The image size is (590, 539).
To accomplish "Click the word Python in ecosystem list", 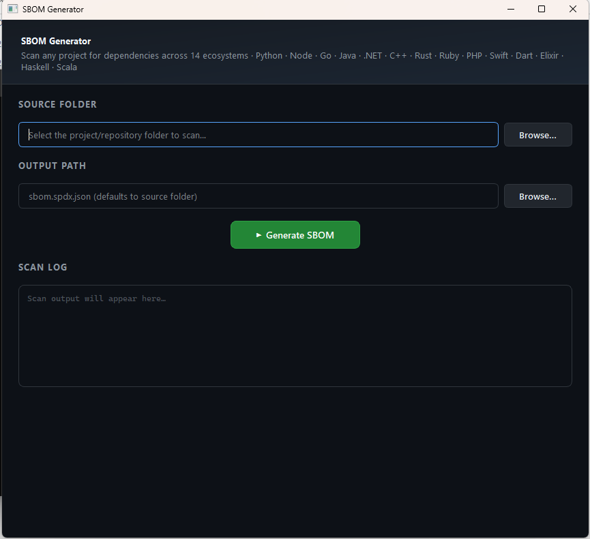I will click(x=269, y=56).
